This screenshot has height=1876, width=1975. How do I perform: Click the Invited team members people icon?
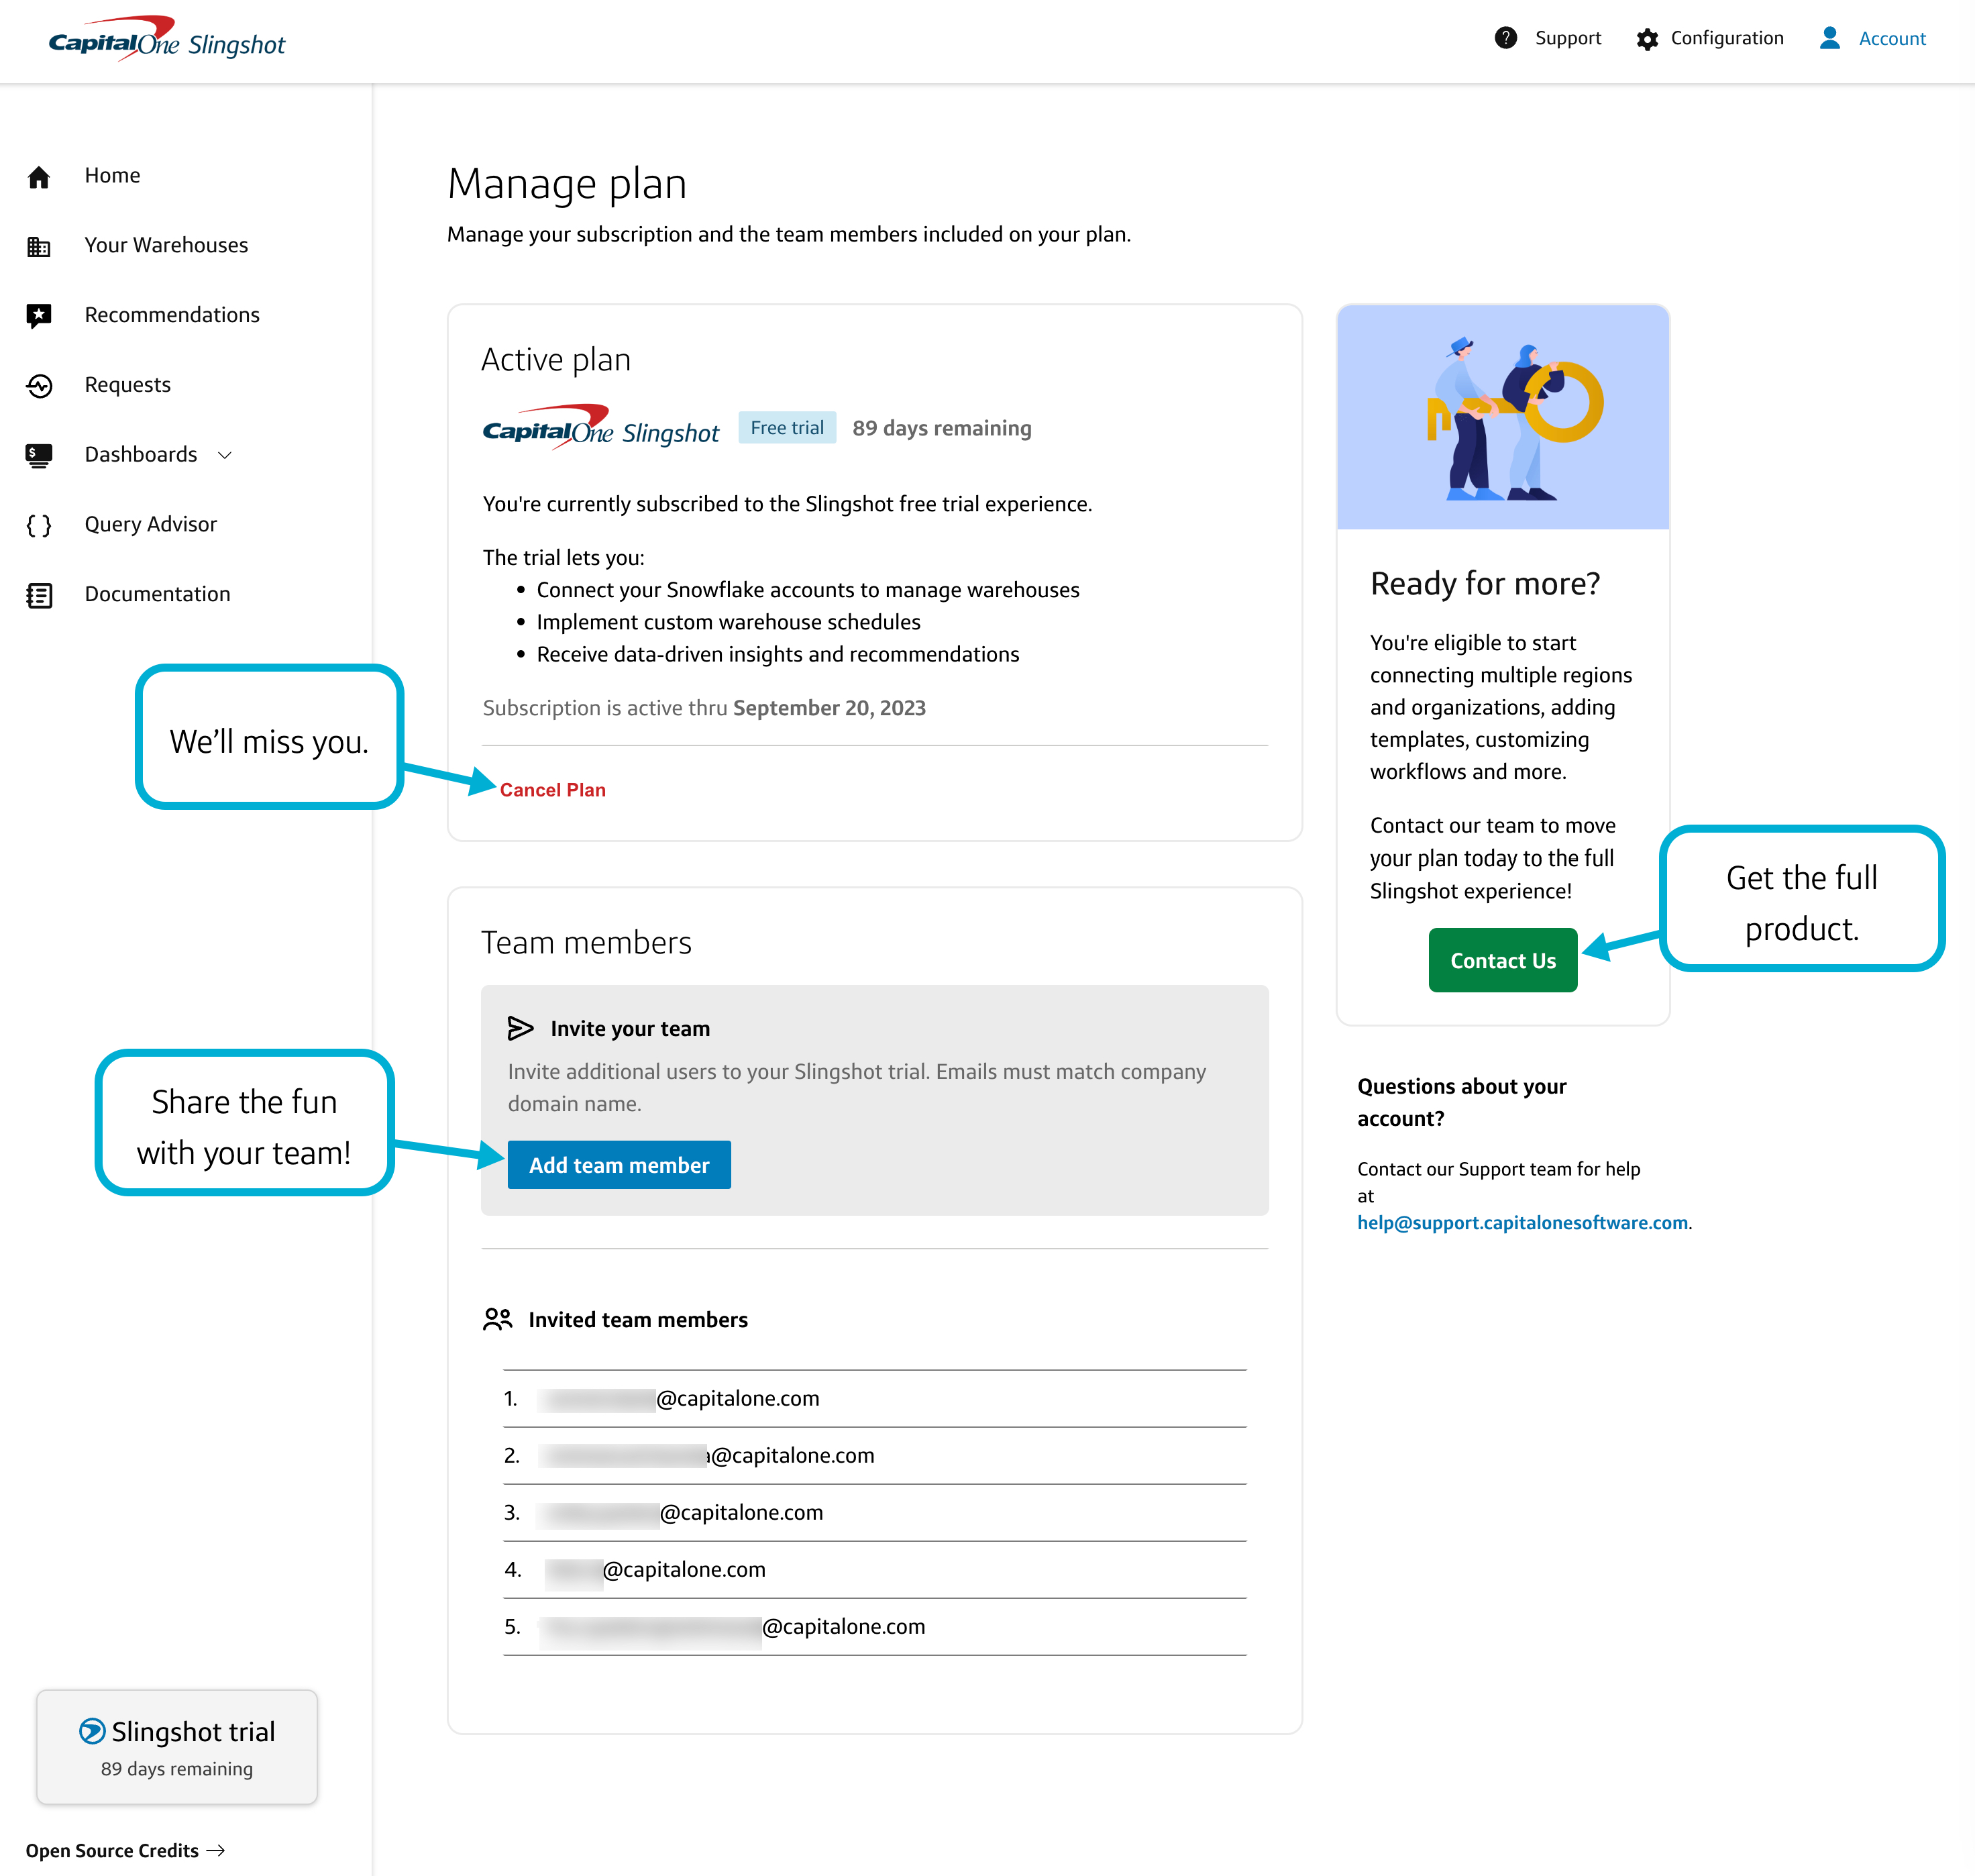(x=498, y=1319)
